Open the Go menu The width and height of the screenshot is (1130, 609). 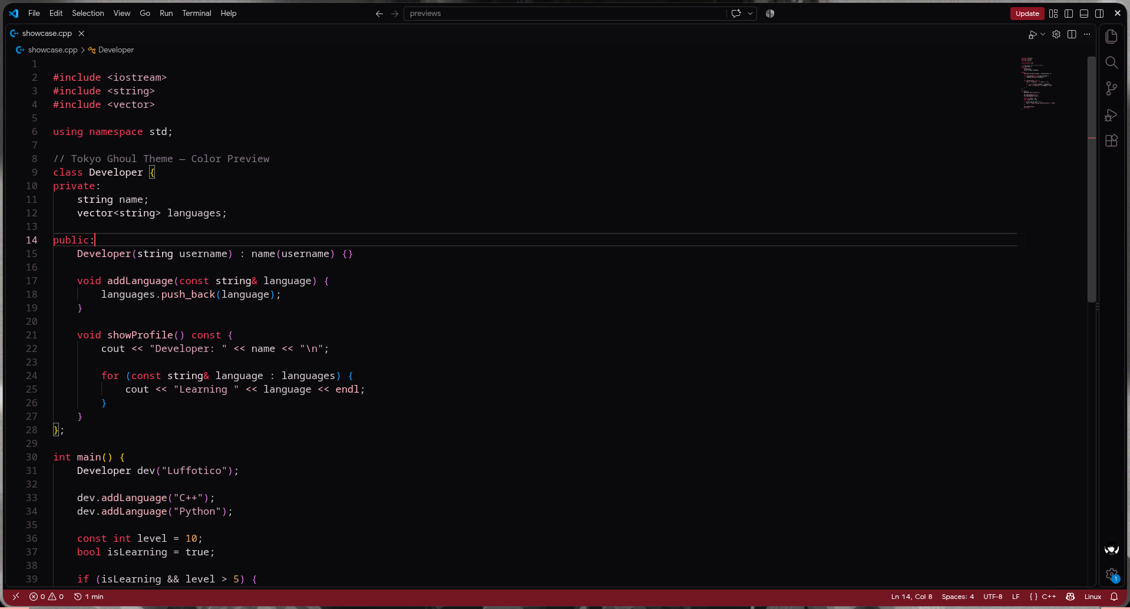tap(145, 14)
